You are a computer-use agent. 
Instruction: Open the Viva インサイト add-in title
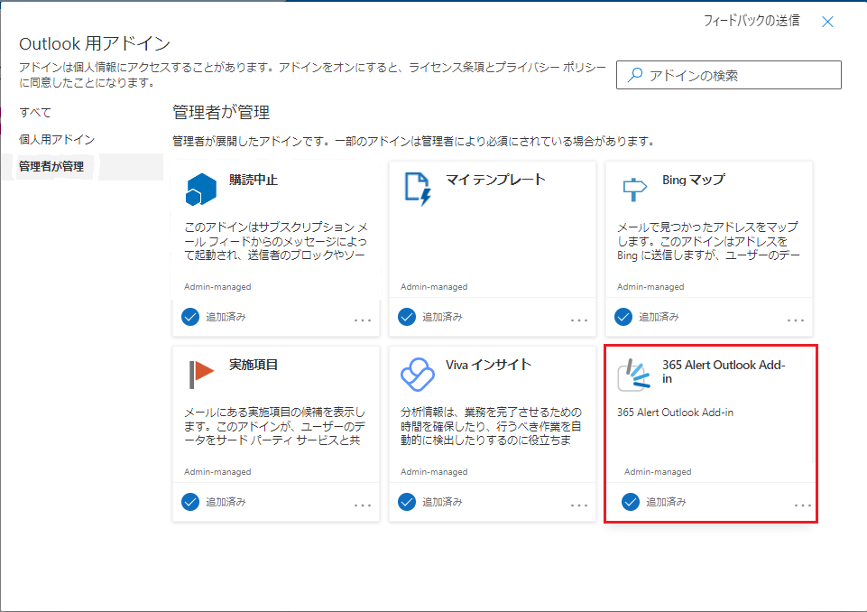coord(488,365)
